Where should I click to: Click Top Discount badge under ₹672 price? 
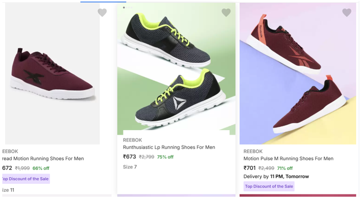coord(25,179)
